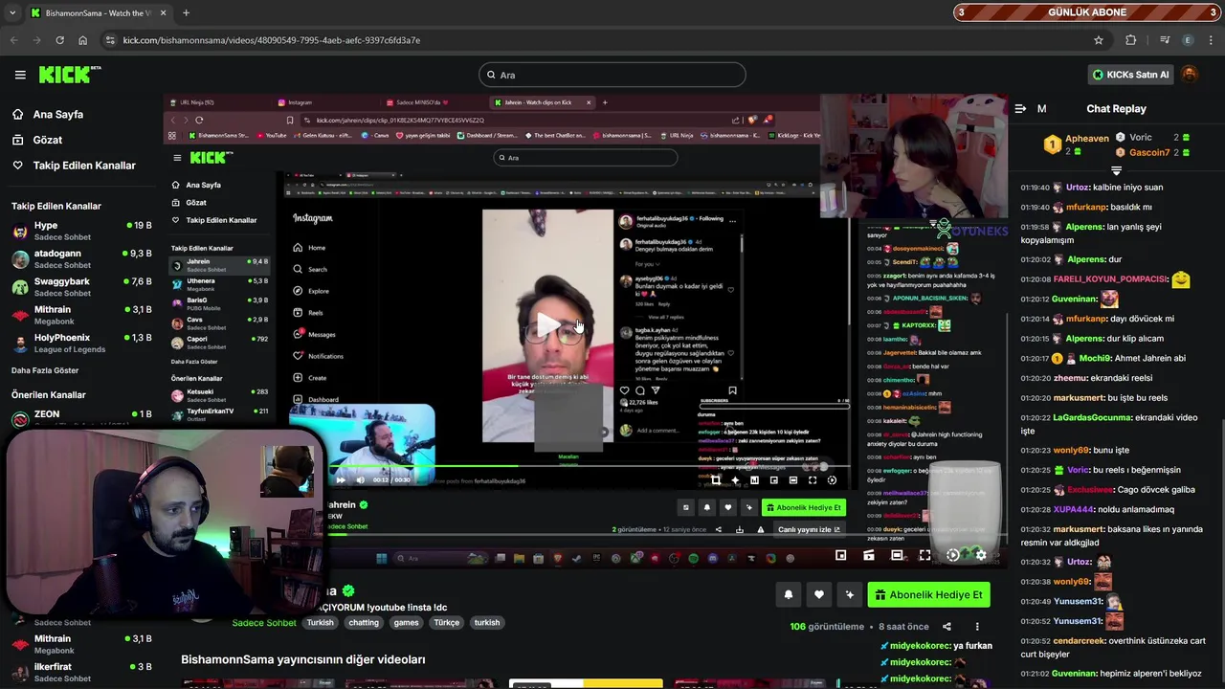
Task: Open the browser profile icon
Action: [x=1189, y=40]
